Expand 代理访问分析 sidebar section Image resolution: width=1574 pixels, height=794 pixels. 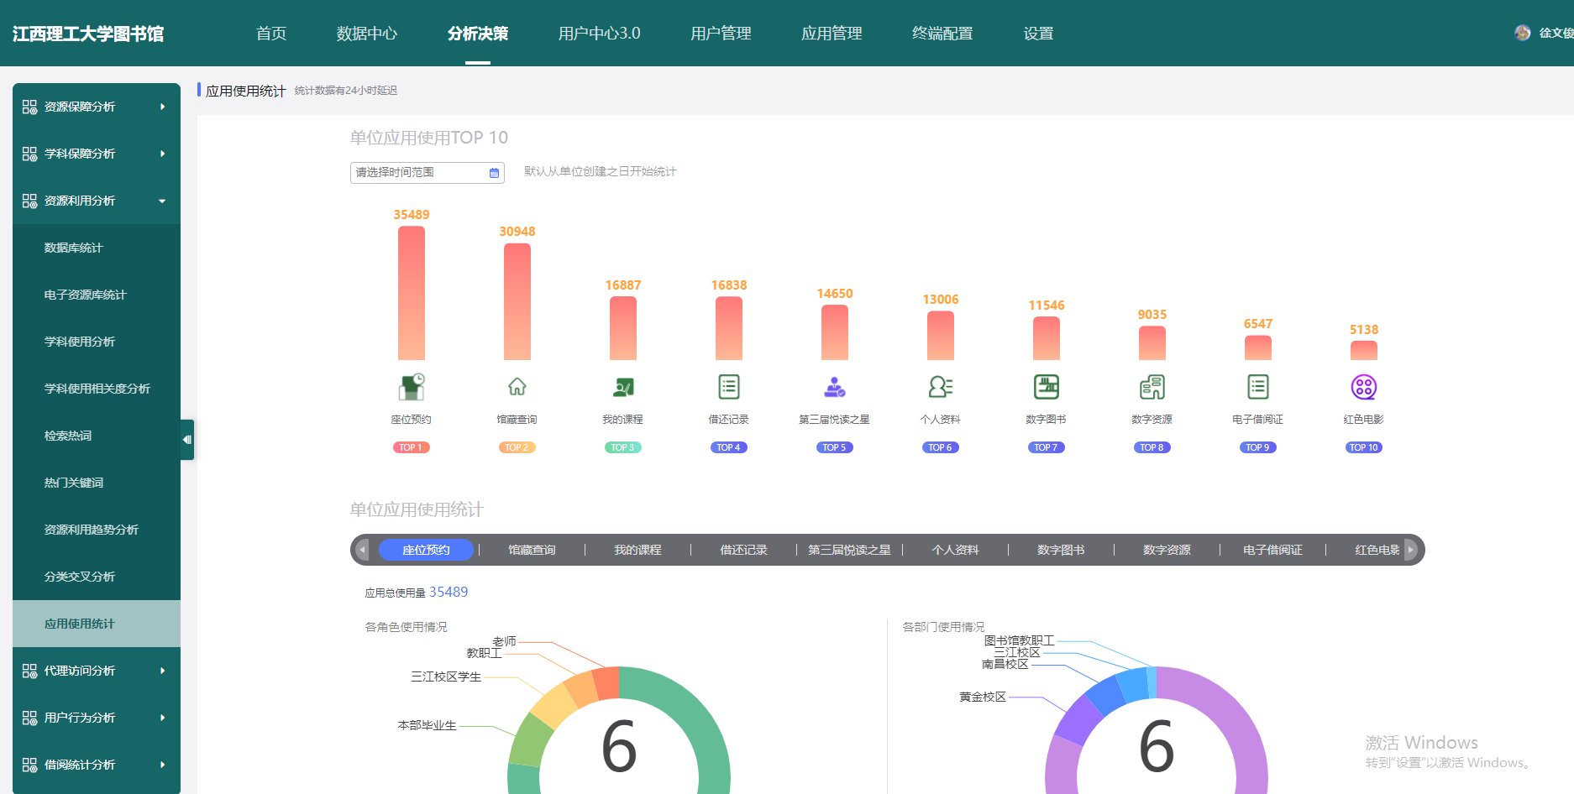(x=96, y=671)
